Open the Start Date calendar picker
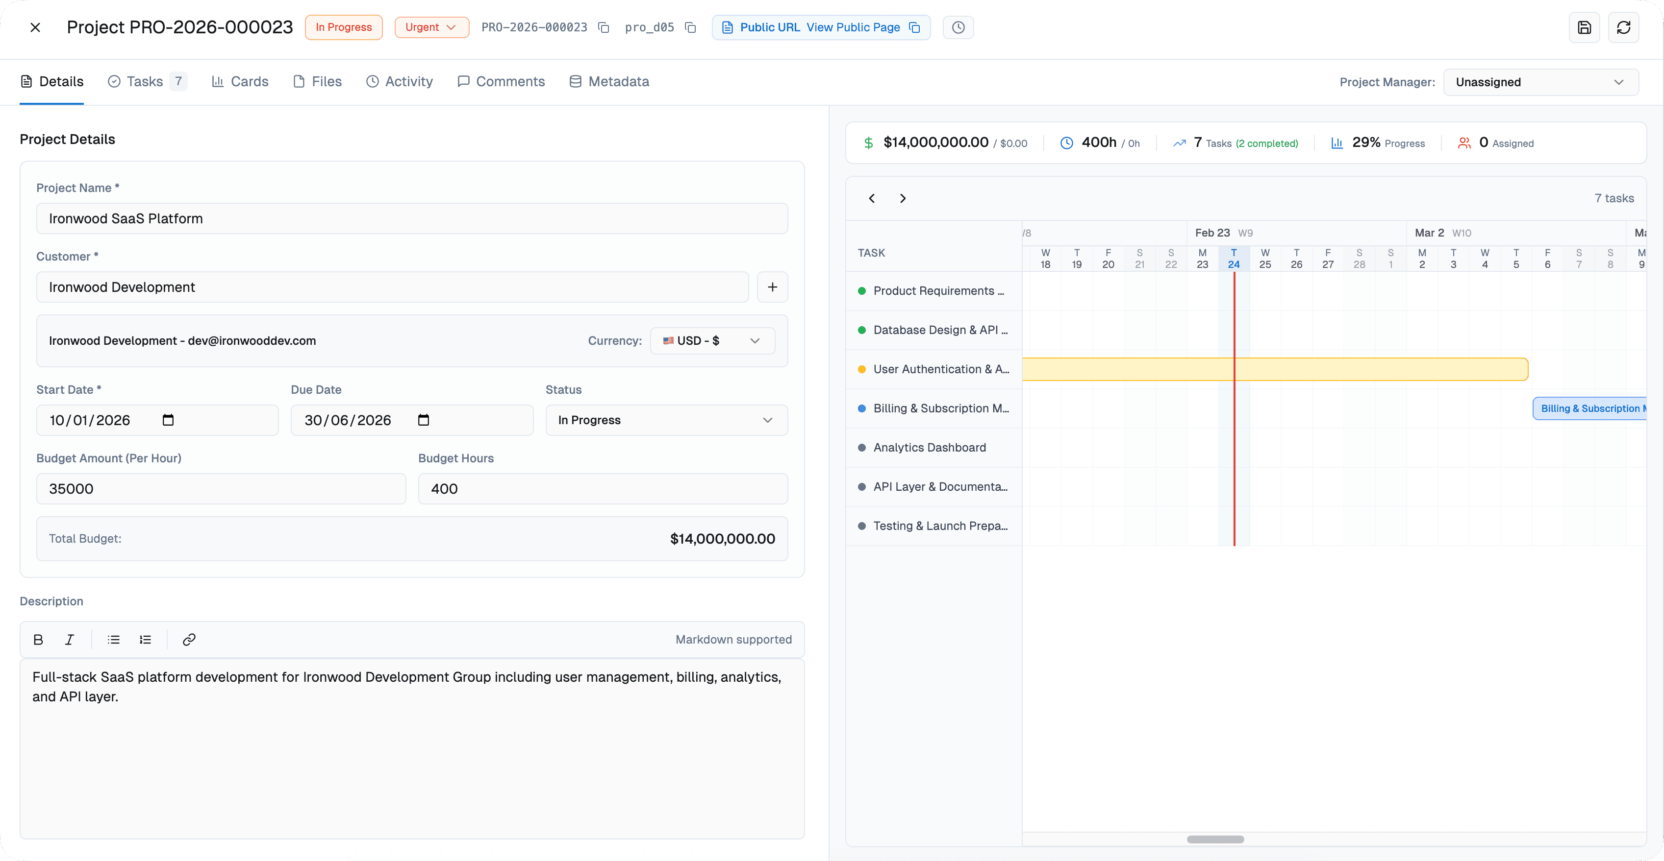Screen dimensions: 1664x861 tap(168, 420)
